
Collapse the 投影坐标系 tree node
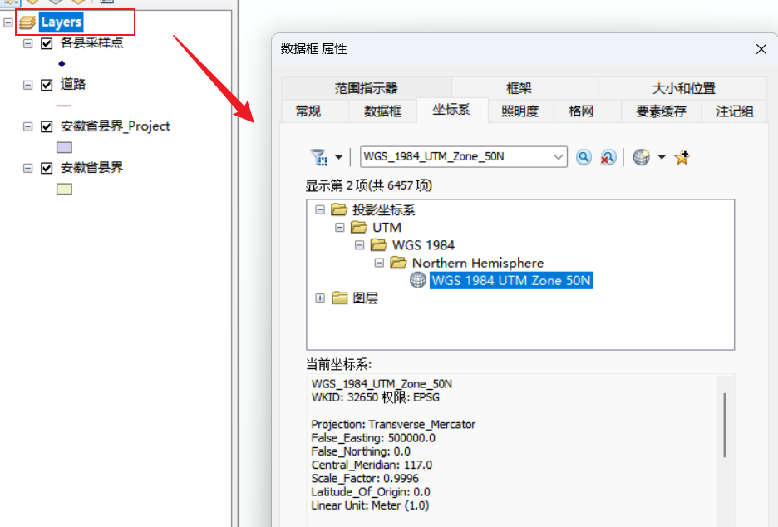coord(320,210)
